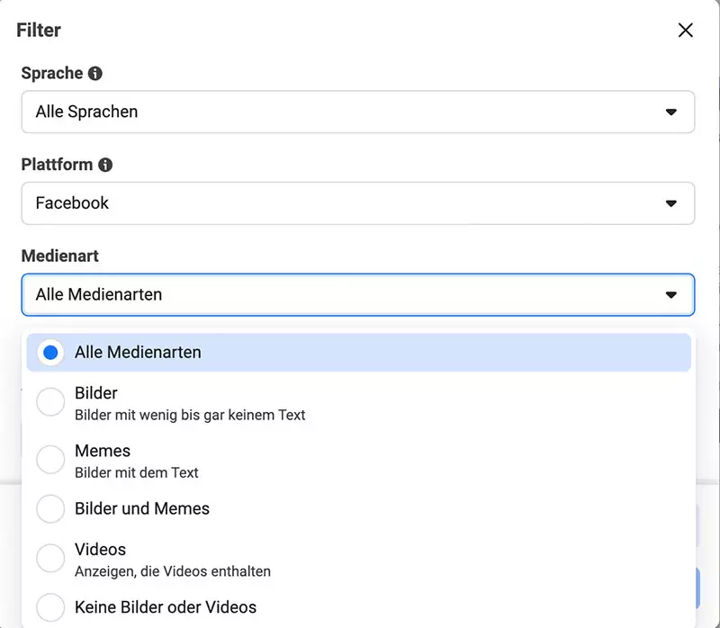
Task: Open the info icon next to Sprache
Action: [x=95, y=74]
